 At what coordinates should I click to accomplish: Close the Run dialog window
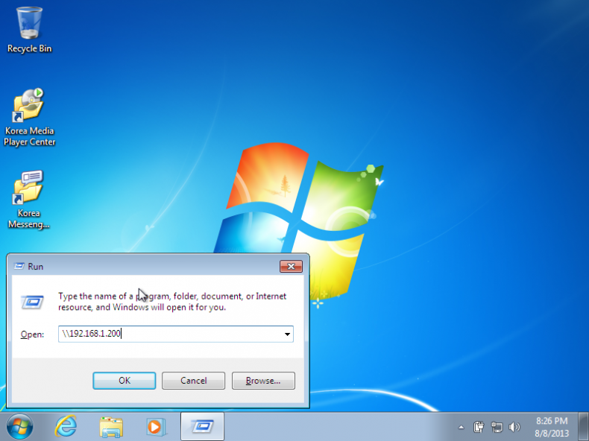coord(291,266)
